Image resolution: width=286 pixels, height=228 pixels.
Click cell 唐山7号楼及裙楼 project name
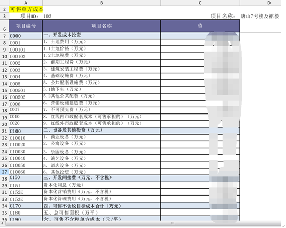260,16
